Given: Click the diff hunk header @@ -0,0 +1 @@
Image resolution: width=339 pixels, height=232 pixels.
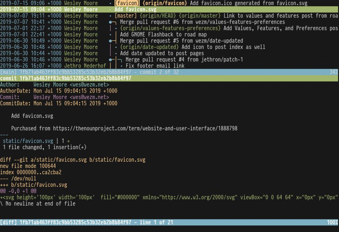Looking at the screenshot, I should click(18, 191).
